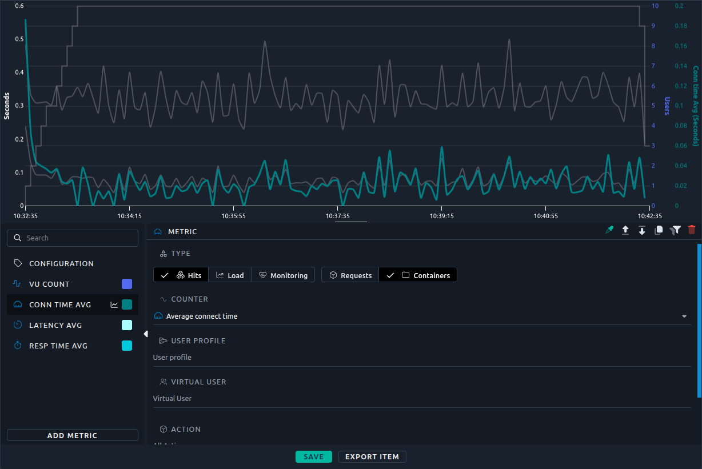
Task: Click the search magnifier icon
Action: coord(18,238)
